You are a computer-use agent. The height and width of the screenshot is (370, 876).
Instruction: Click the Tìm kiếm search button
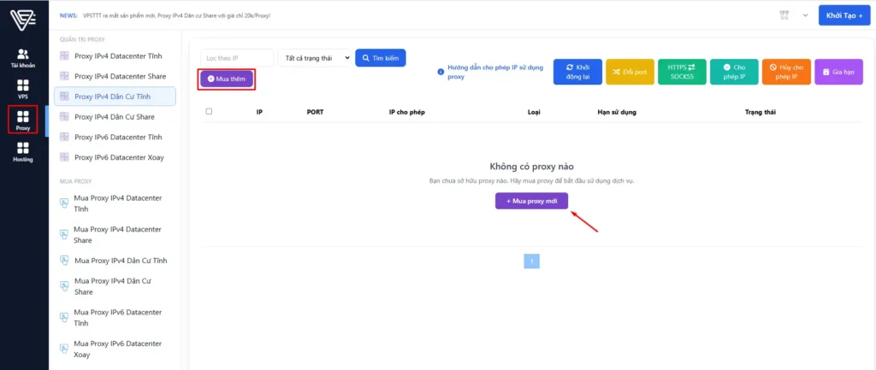(x=381, y=57)
